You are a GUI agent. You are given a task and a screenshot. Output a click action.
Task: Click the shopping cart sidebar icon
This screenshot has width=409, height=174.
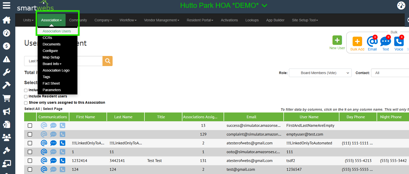[x=7, y=98]
